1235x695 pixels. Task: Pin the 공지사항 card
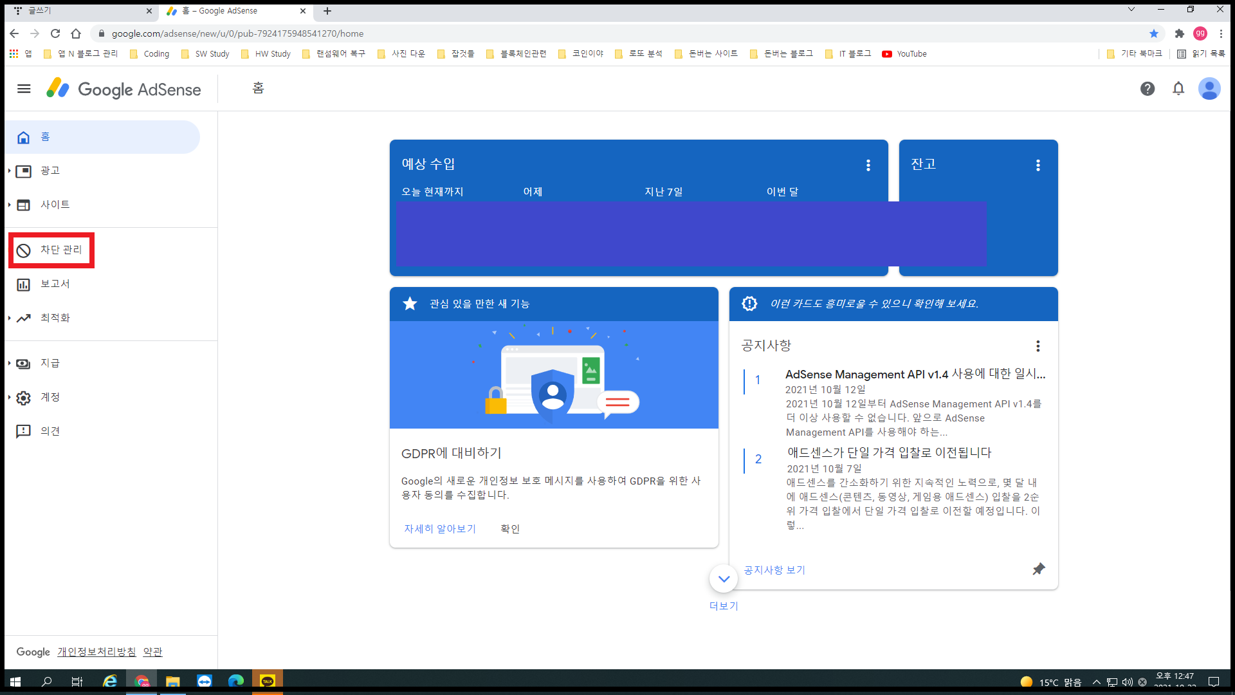pyautogui.click(x=1038, y=570)
